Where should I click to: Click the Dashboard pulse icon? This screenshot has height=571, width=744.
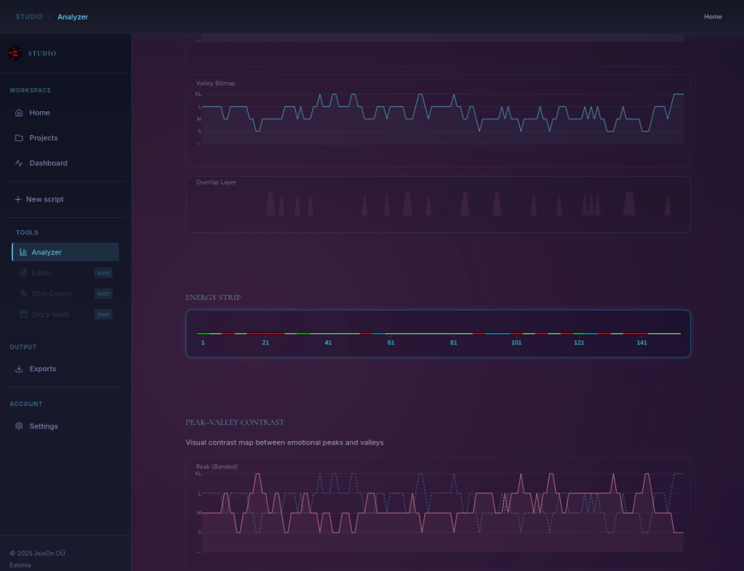pyautogui.click(x=19, y=163)
